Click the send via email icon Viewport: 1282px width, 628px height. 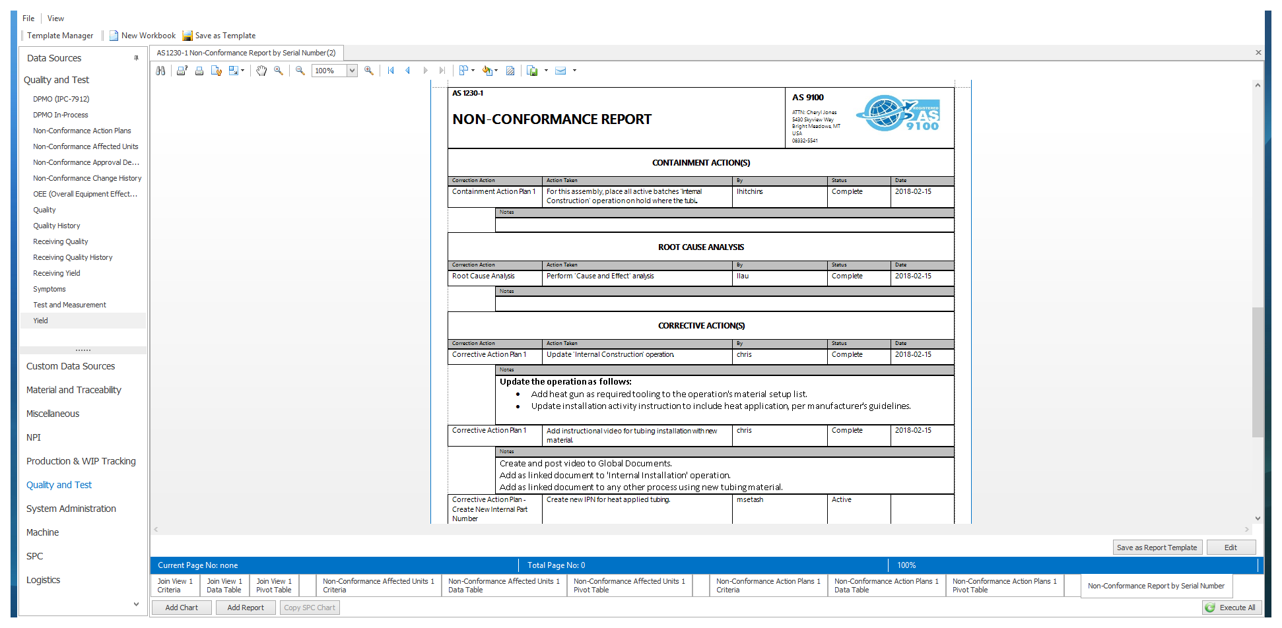point(560,71)
